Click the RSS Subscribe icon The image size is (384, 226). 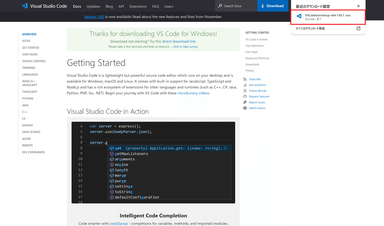(245, 79)
